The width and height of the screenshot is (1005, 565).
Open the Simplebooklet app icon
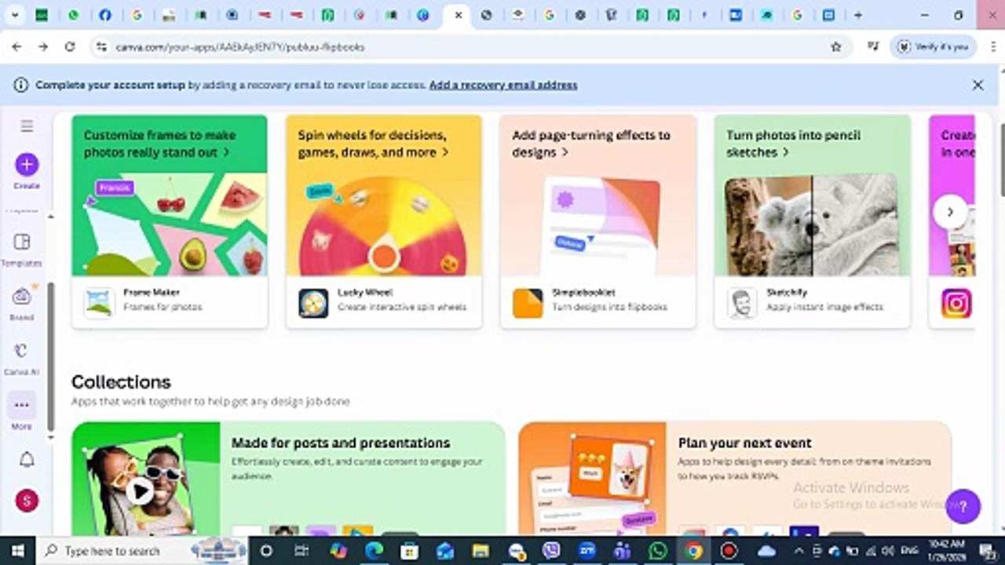click(x=528, y=304)
